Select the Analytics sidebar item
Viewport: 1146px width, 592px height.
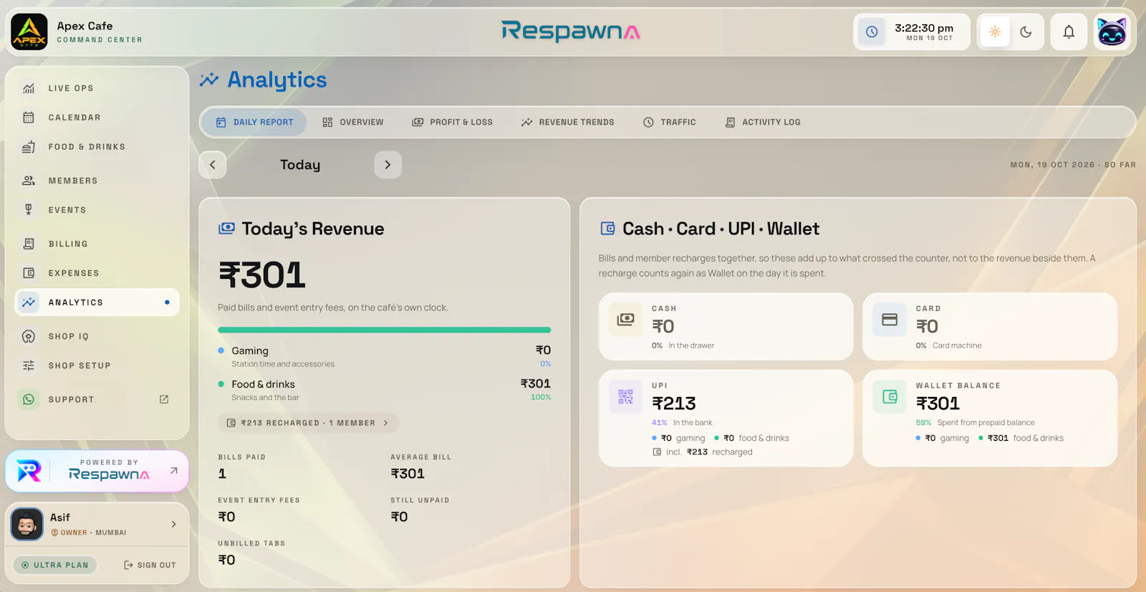pyautogui.click(x=97, y=302)
